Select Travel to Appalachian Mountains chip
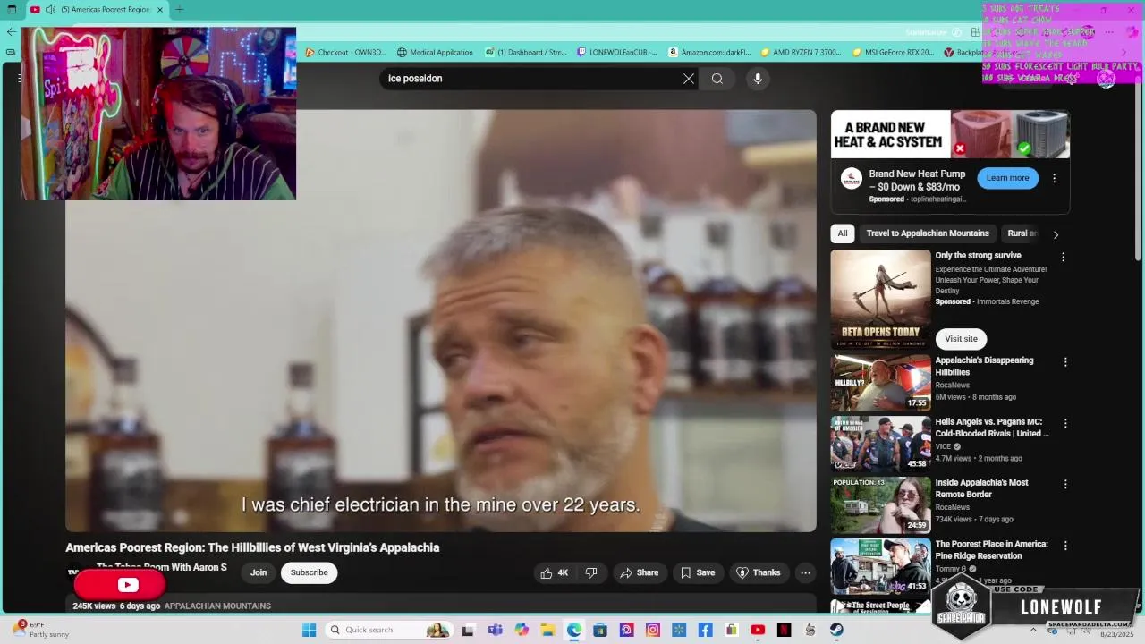Screen dimensions: 1145x644 (928, 233)
